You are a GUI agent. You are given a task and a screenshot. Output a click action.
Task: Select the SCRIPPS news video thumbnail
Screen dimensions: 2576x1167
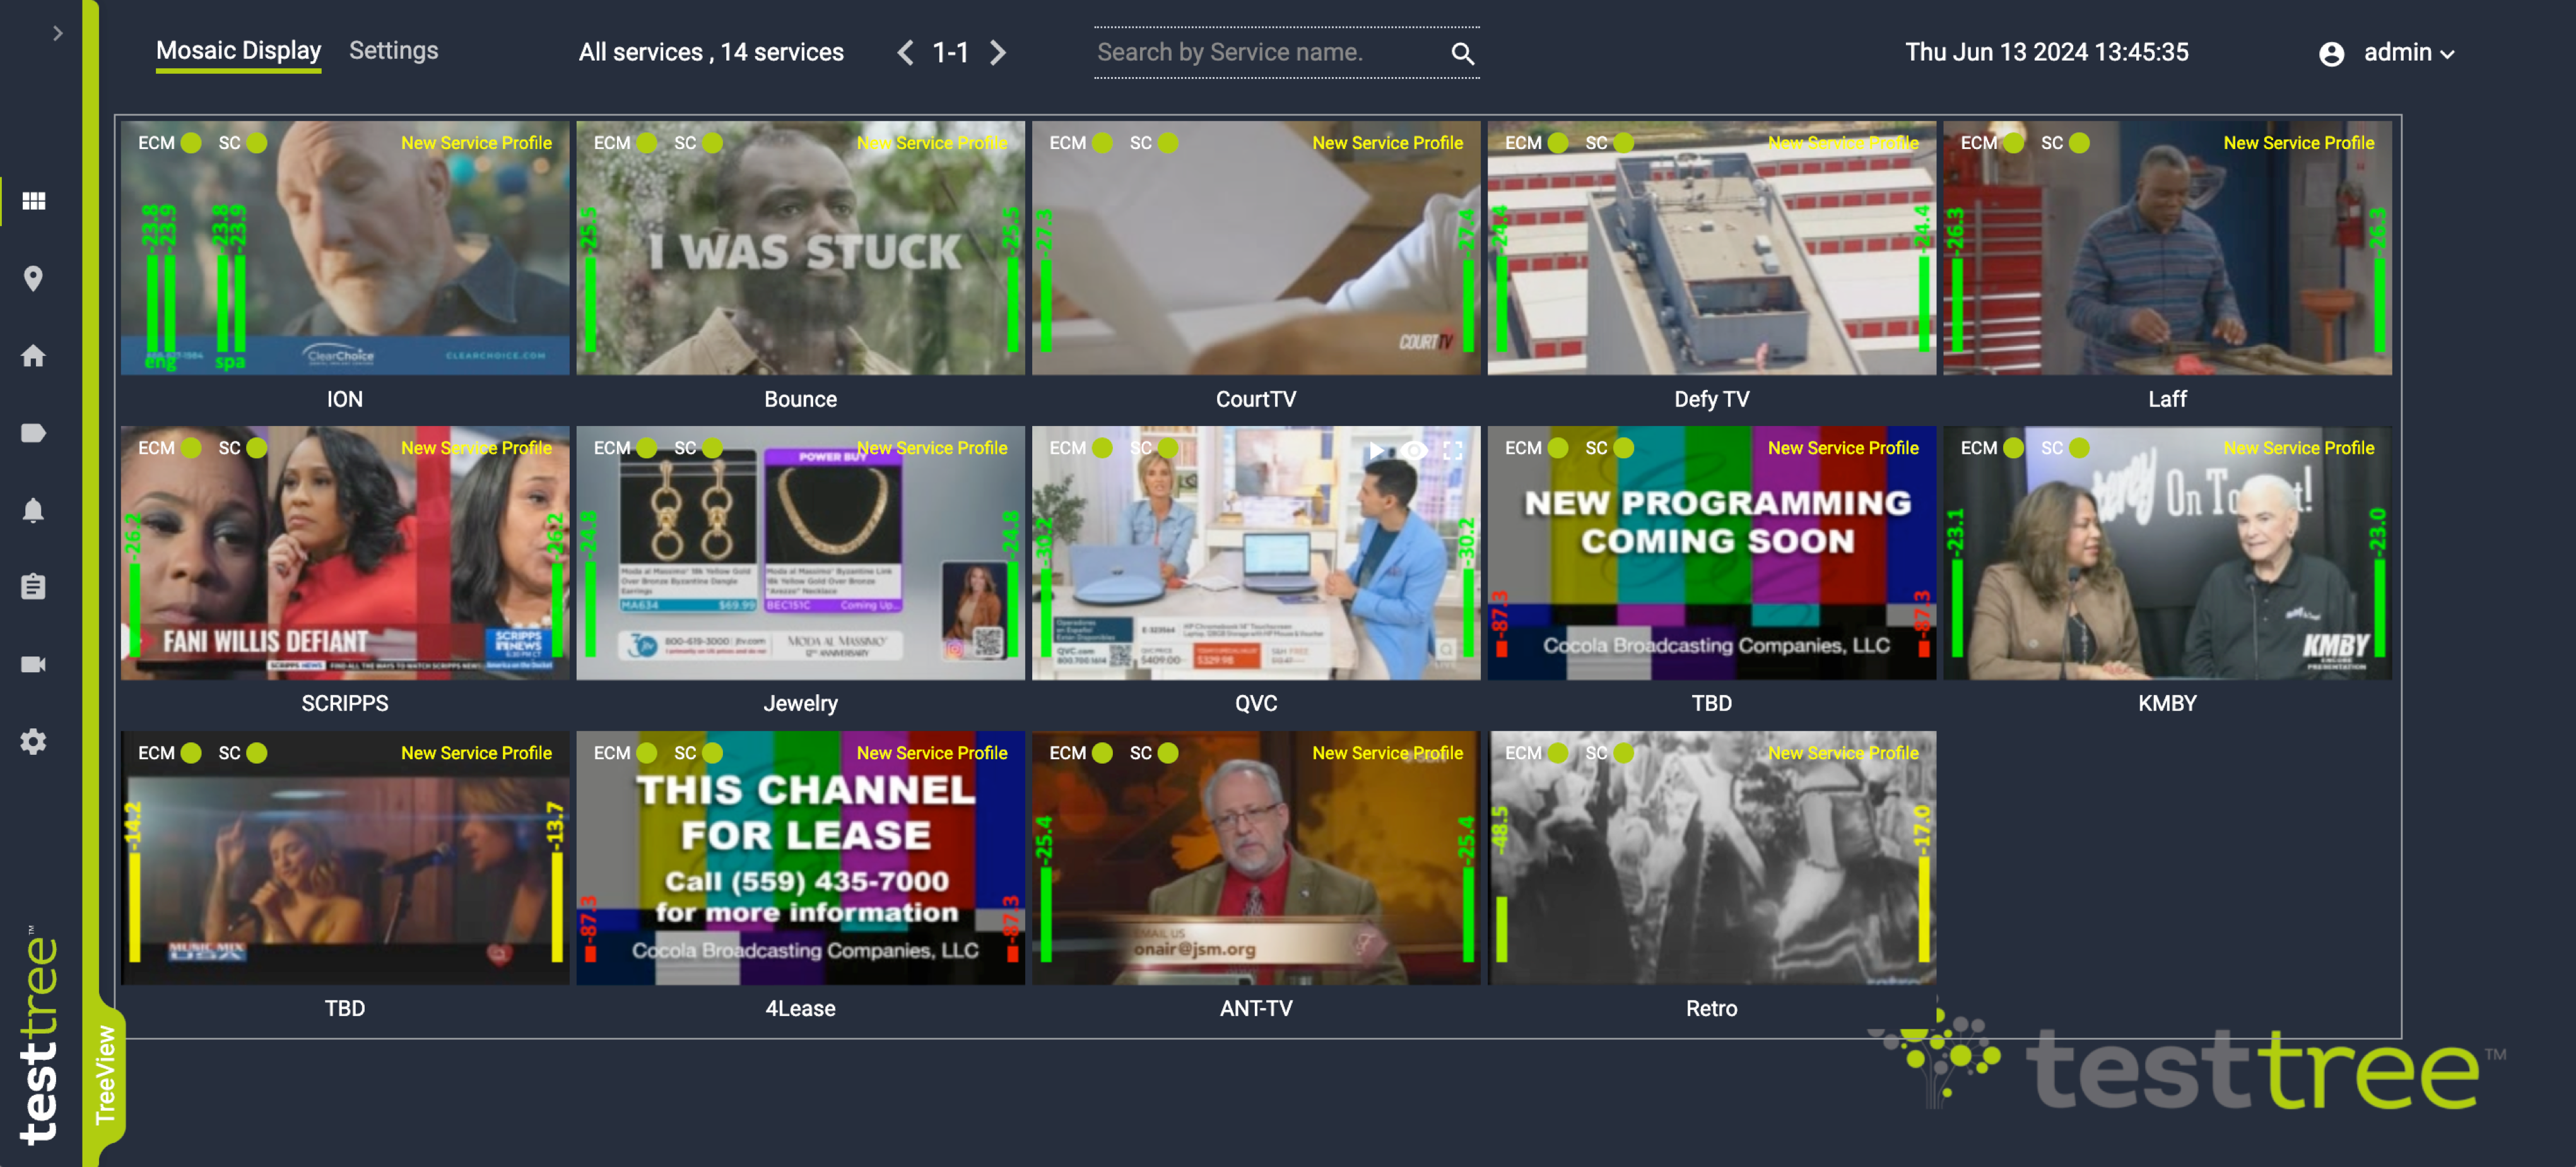click(x=345, y=553)
